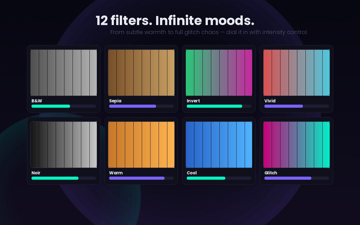Click the "Vivid" filter label
Viewport: 360px width, 225px height.
tap(270, 101)
